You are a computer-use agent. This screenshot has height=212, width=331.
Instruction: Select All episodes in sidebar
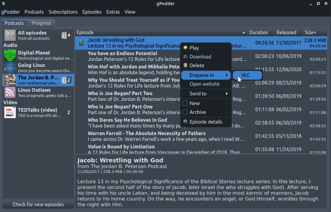38,35
